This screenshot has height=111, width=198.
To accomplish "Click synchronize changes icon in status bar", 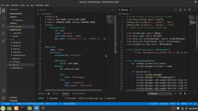I will pyautogui.click(x=14, y=104).
